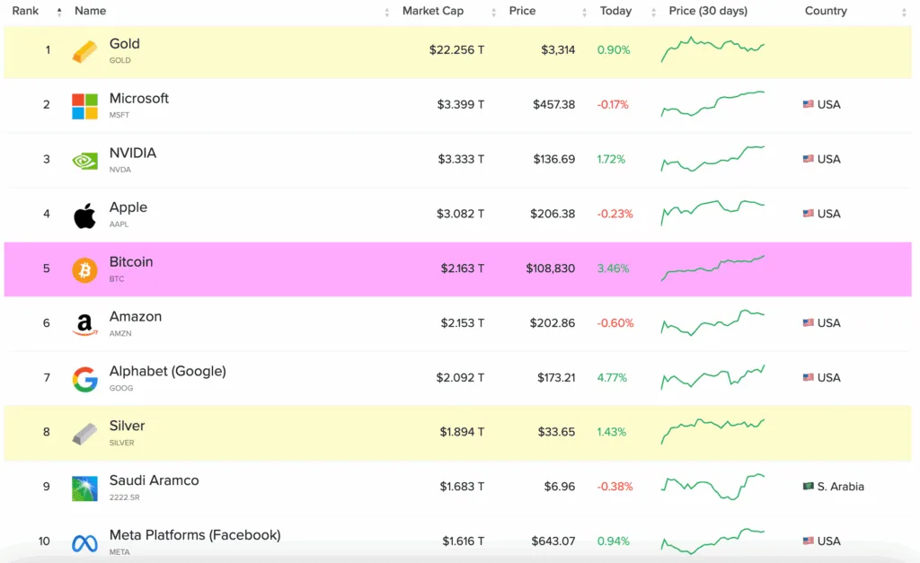Screen dimensions: 920x563
Task: Open Apple's 30-day price chart
Action: click(712, 213)
